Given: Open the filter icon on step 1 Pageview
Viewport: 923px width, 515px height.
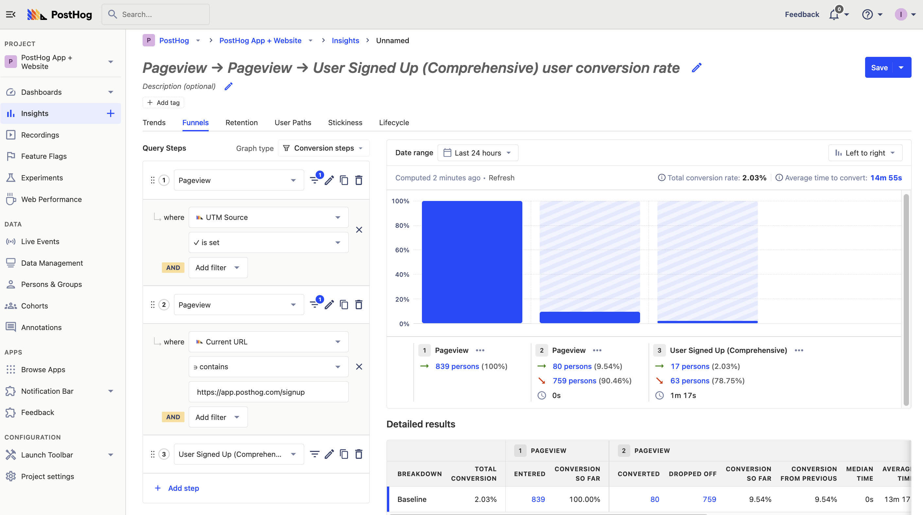Looking at the screenshot, I should pos(315,180).
